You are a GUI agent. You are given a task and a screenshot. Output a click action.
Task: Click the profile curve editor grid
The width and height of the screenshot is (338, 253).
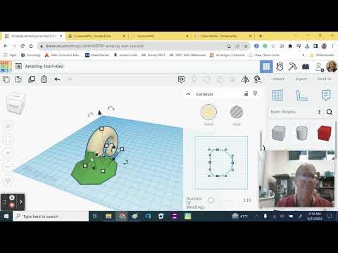[x=221, y=162]
